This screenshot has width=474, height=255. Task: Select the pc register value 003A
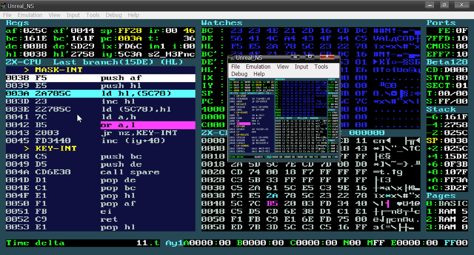(x=130, y=38)
